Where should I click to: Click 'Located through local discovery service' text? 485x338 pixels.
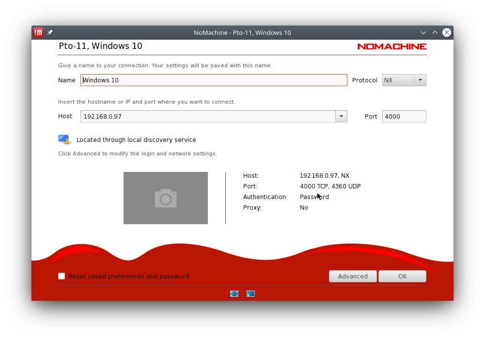pyautogui.click(x=136, y=140)
